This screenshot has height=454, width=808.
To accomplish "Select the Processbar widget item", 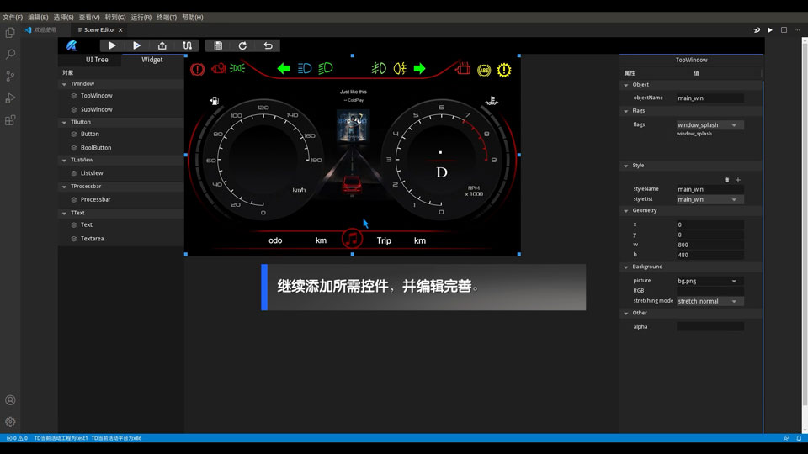I will click(95, 200).
